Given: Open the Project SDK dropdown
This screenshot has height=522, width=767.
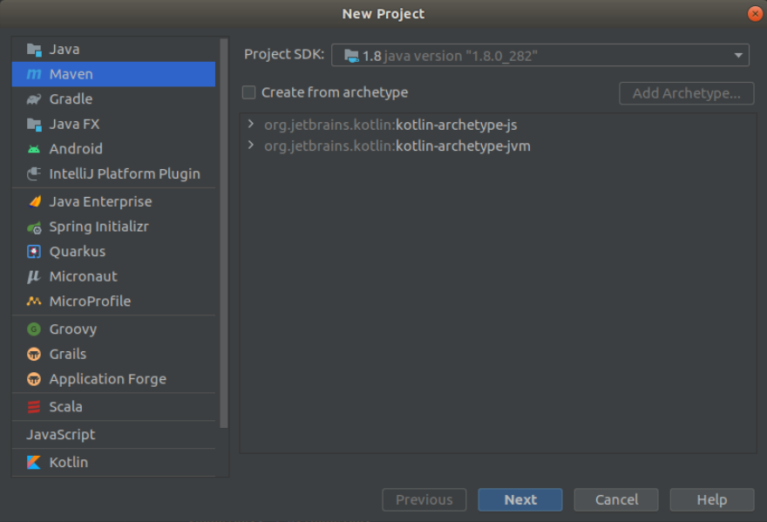Looking at the screenshot, I should click(540, 55).
